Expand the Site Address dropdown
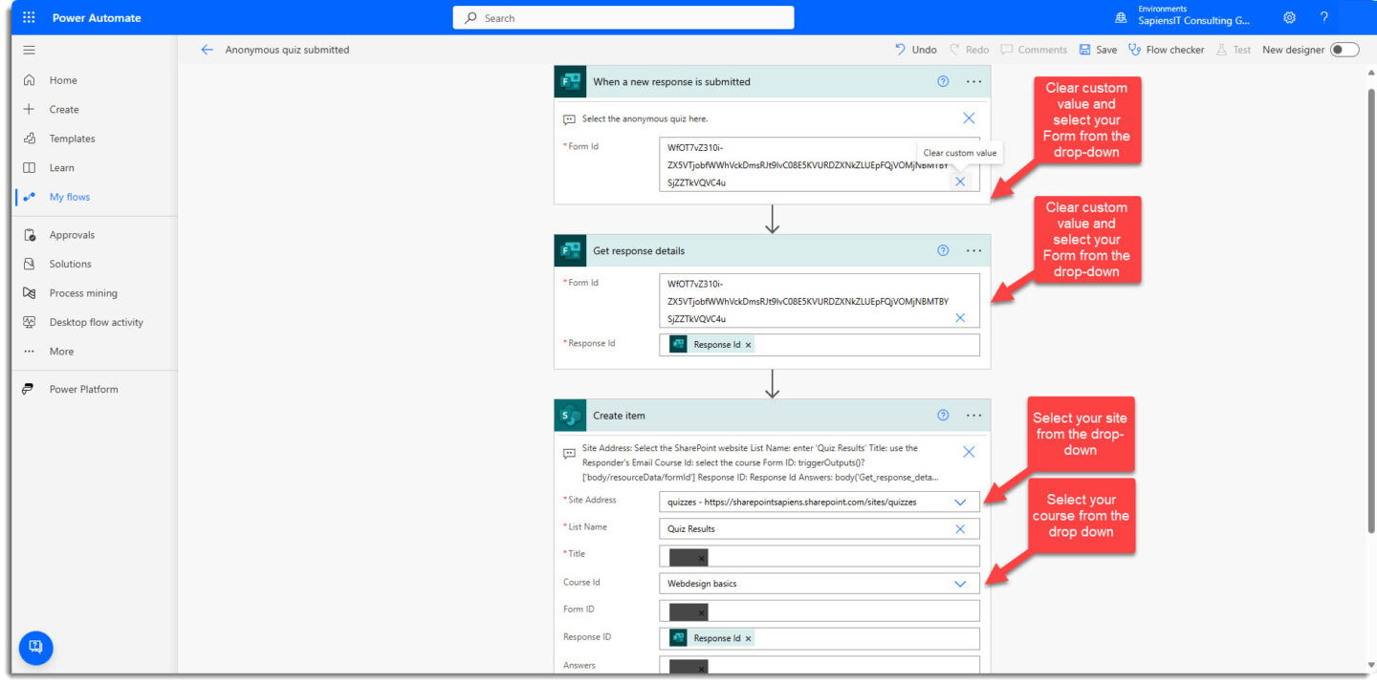 coord(960,502)
